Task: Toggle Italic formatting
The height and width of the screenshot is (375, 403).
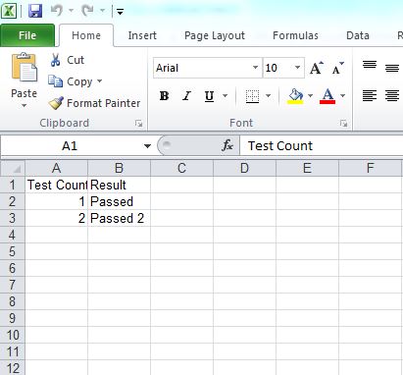Action: pos(186,96)
